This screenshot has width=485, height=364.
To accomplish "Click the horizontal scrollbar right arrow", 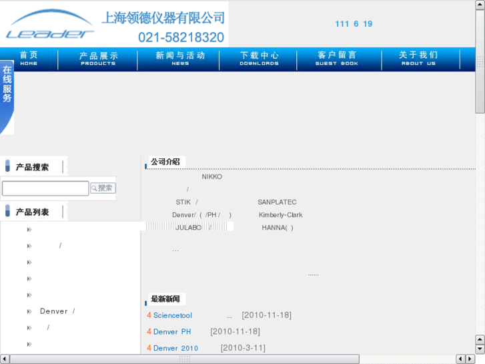I will pos(470,359).
